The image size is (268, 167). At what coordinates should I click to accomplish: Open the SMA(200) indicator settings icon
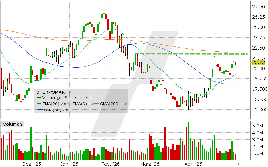(126, 104)
